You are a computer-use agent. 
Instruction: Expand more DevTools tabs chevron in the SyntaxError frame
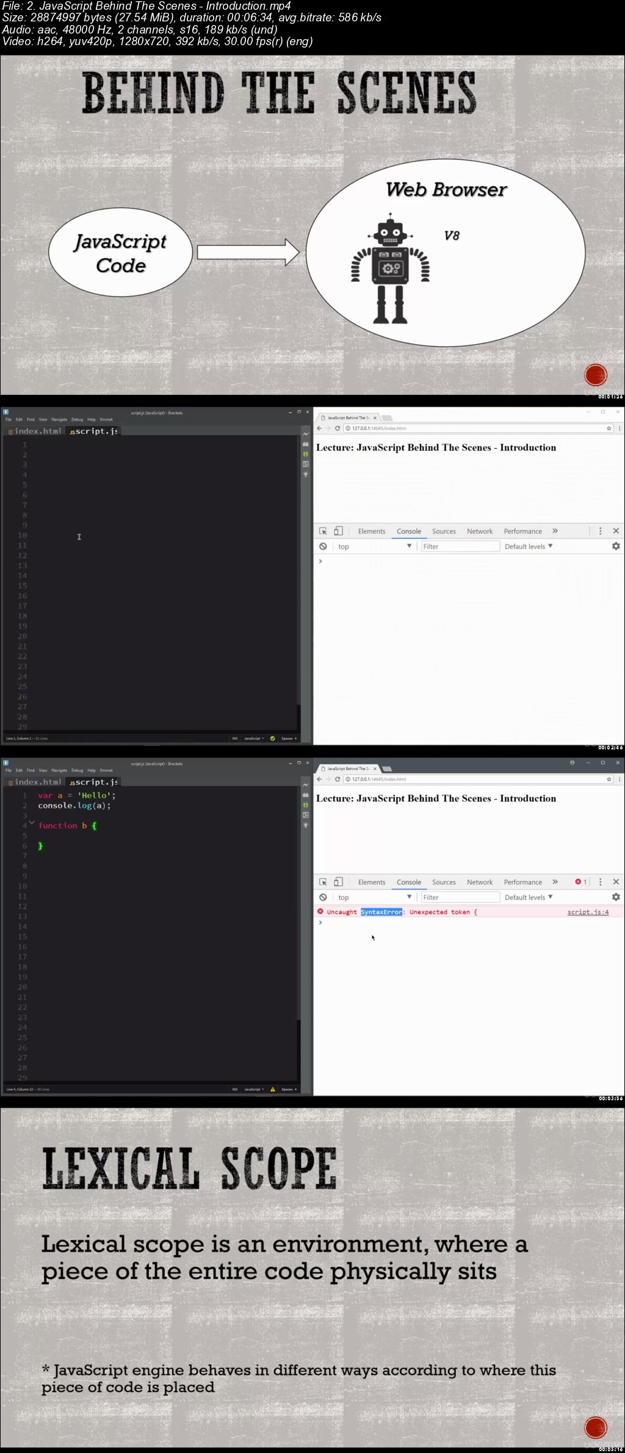pyautogui.click(x=555, y=882)
